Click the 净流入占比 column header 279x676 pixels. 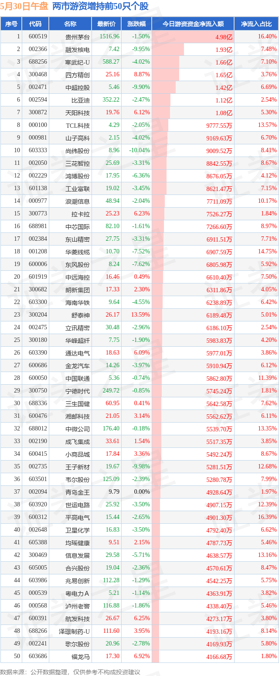(x=256, y=24)
